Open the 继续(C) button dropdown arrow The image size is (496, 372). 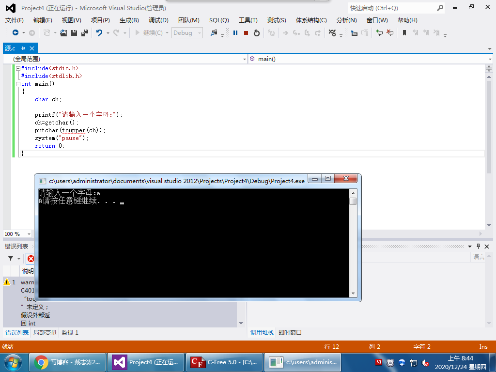tap(167, 33)
